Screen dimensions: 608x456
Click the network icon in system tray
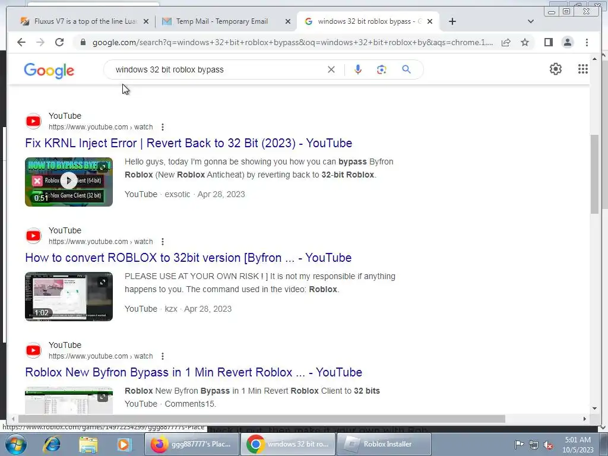pyautogui.click(x=534, y=445)
